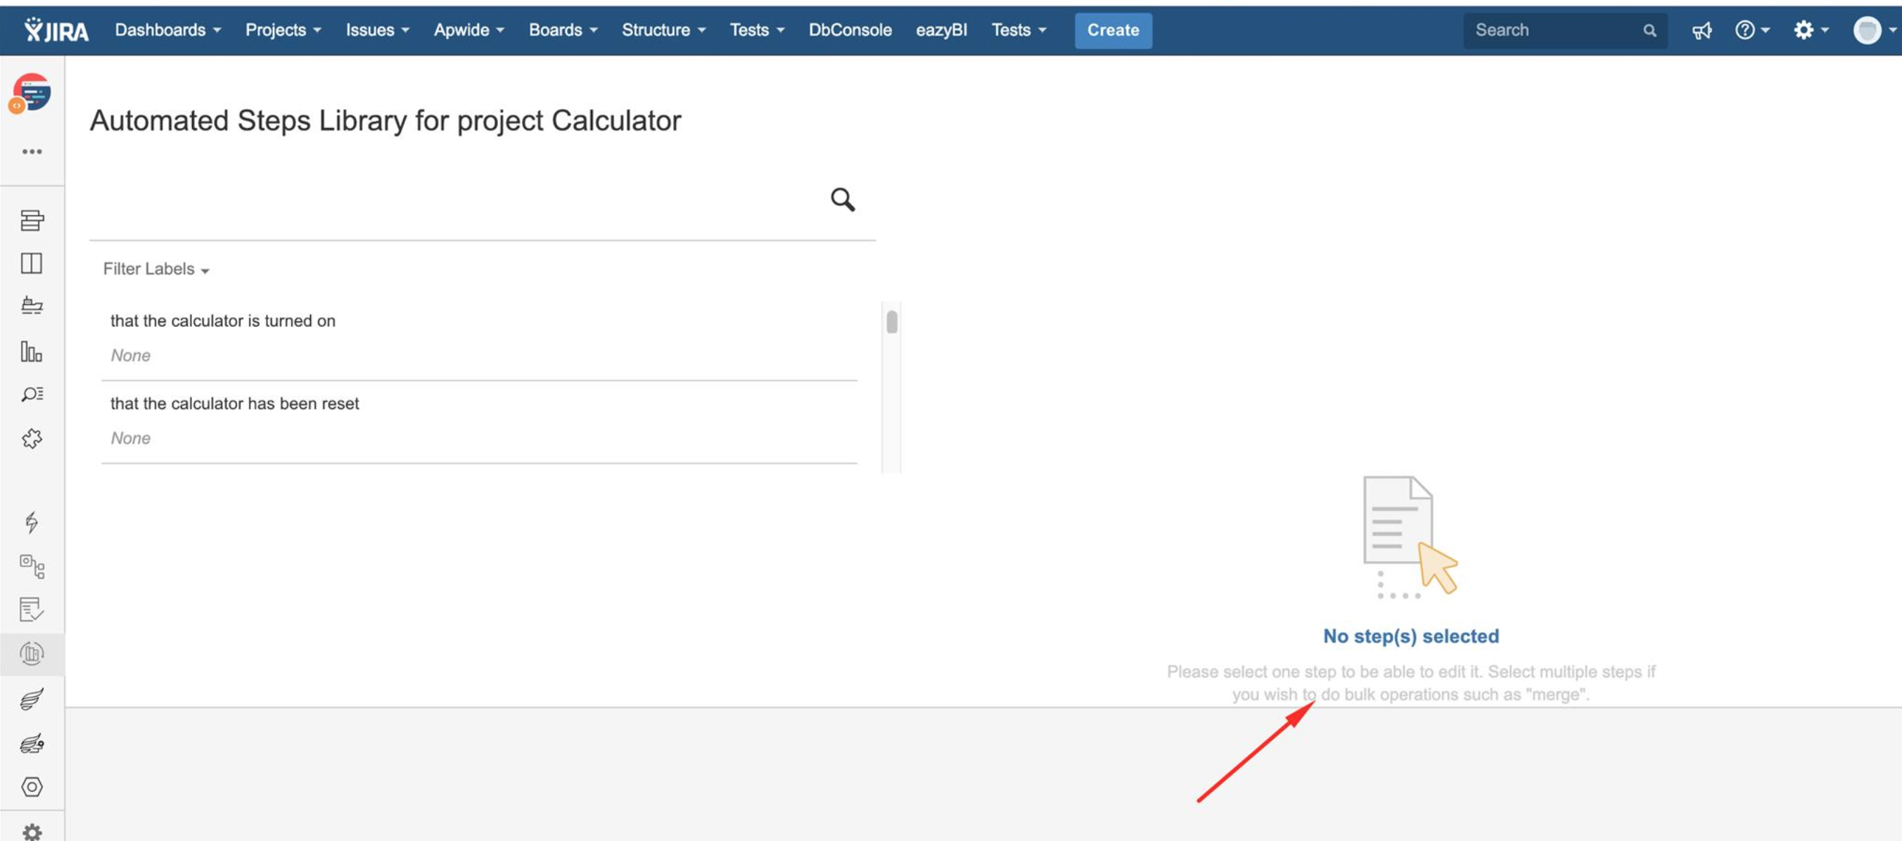Image resolution: width=1902 pixels, height=841 pixels.
Task: Open the help question mark dropdown
Action: click(1751, 30)
